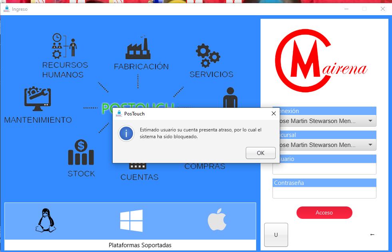Focus the Contraseña password field
This screenshot has height=252, width=392.
324,192
